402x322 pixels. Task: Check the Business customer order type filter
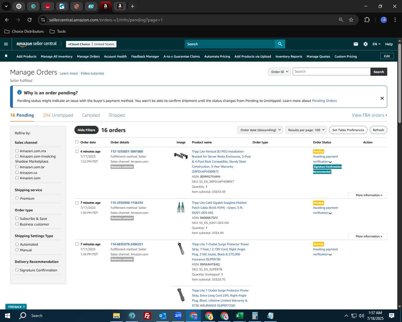tap(17, 224)
